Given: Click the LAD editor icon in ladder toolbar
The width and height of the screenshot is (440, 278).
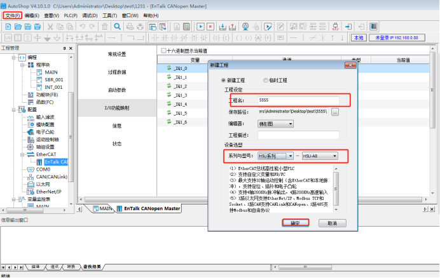Looking at the screenshot, I should click(8, 37).
